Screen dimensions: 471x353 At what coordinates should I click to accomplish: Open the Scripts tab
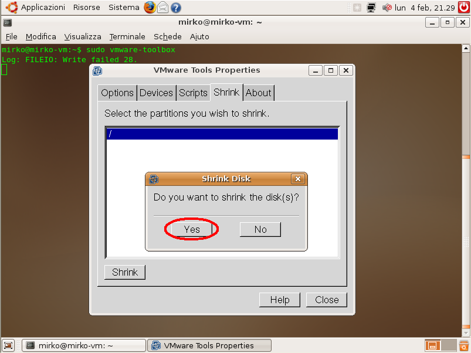click(193, 93)
